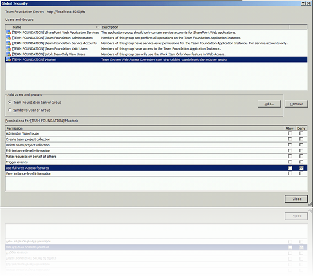Click the Musteri group icon

coord(8,60)
